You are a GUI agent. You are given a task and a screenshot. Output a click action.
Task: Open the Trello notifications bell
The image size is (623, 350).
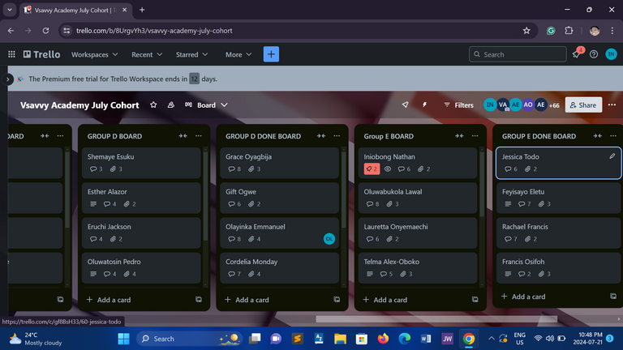[577, 54]
